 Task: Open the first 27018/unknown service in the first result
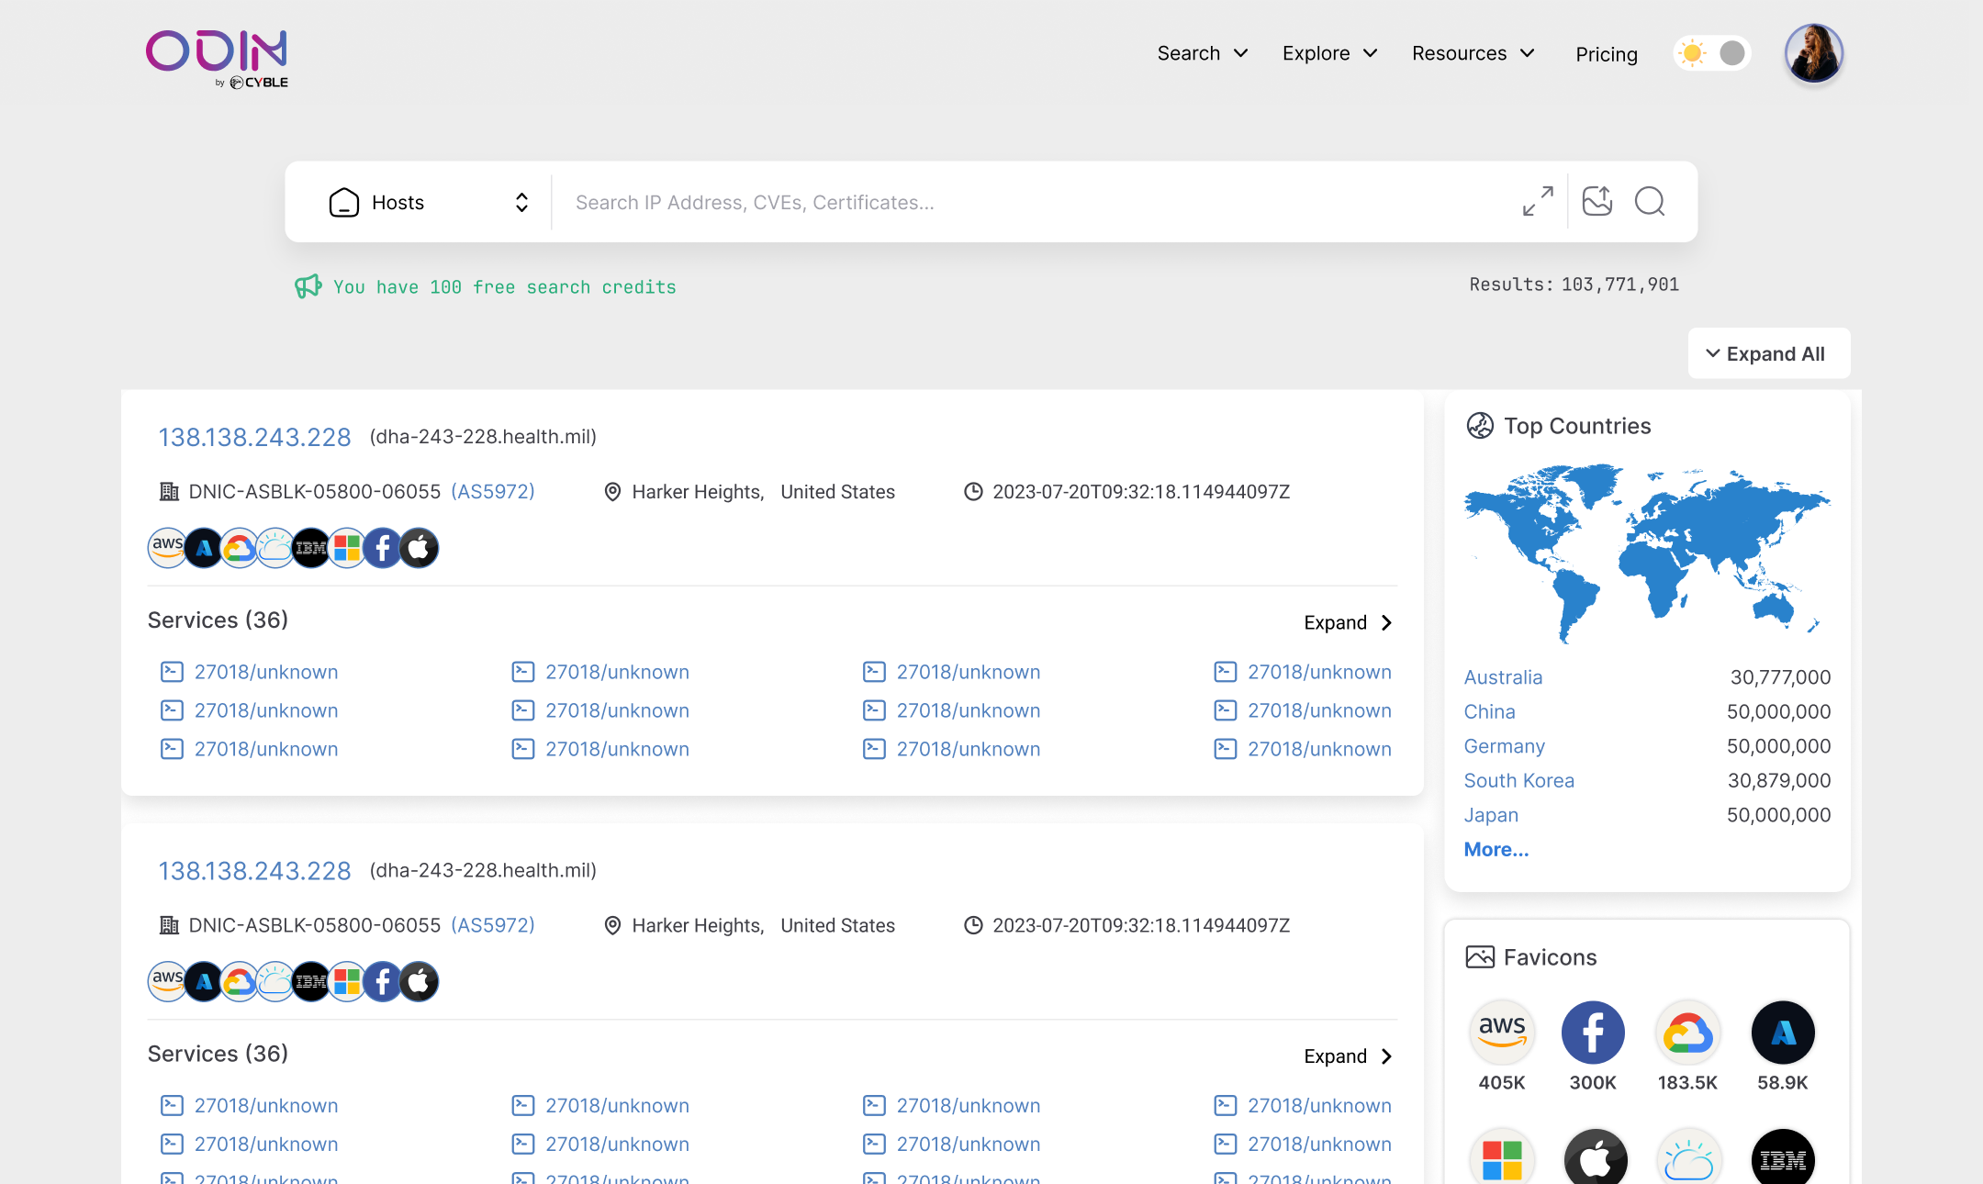pos(250,672)
